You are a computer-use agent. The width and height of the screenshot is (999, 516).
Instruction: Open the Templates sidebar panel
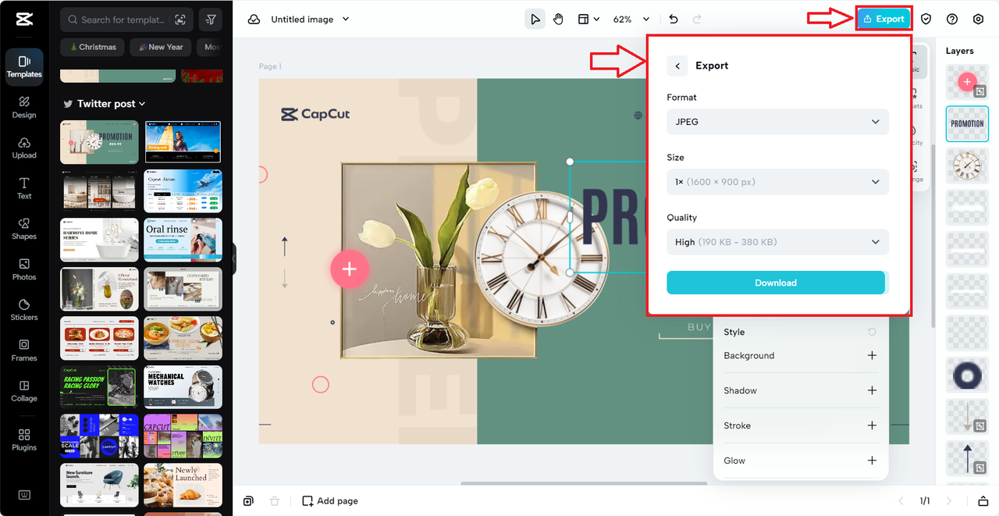[24, 66]
